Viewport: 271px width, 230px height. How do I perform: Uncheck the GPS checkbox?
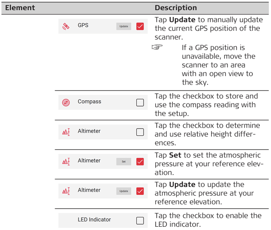point(140,26)
